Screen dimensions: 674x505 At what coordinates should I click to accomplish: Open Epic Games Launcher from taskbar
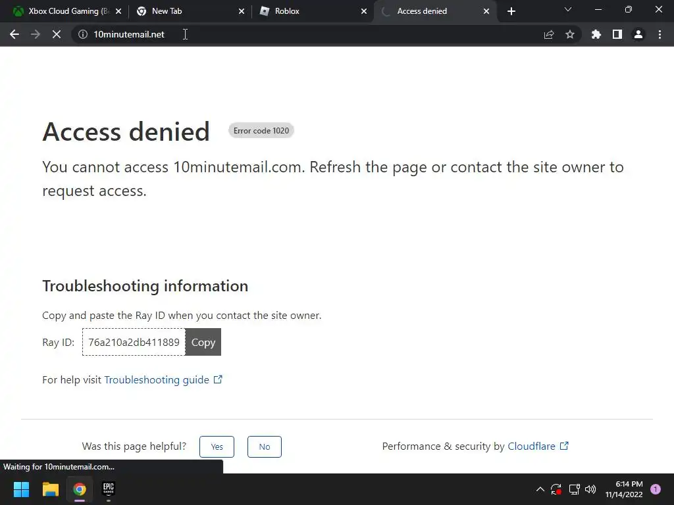click(109, 489)
